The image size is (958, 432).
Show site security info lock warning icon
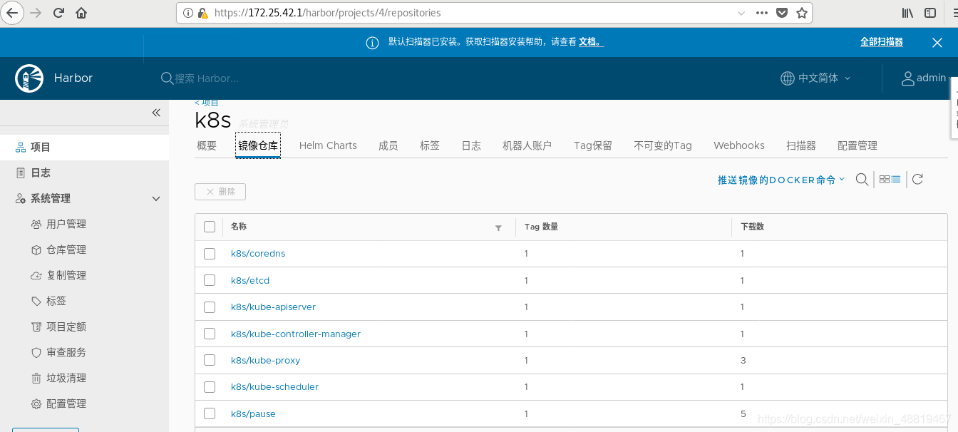click(203, 13)
